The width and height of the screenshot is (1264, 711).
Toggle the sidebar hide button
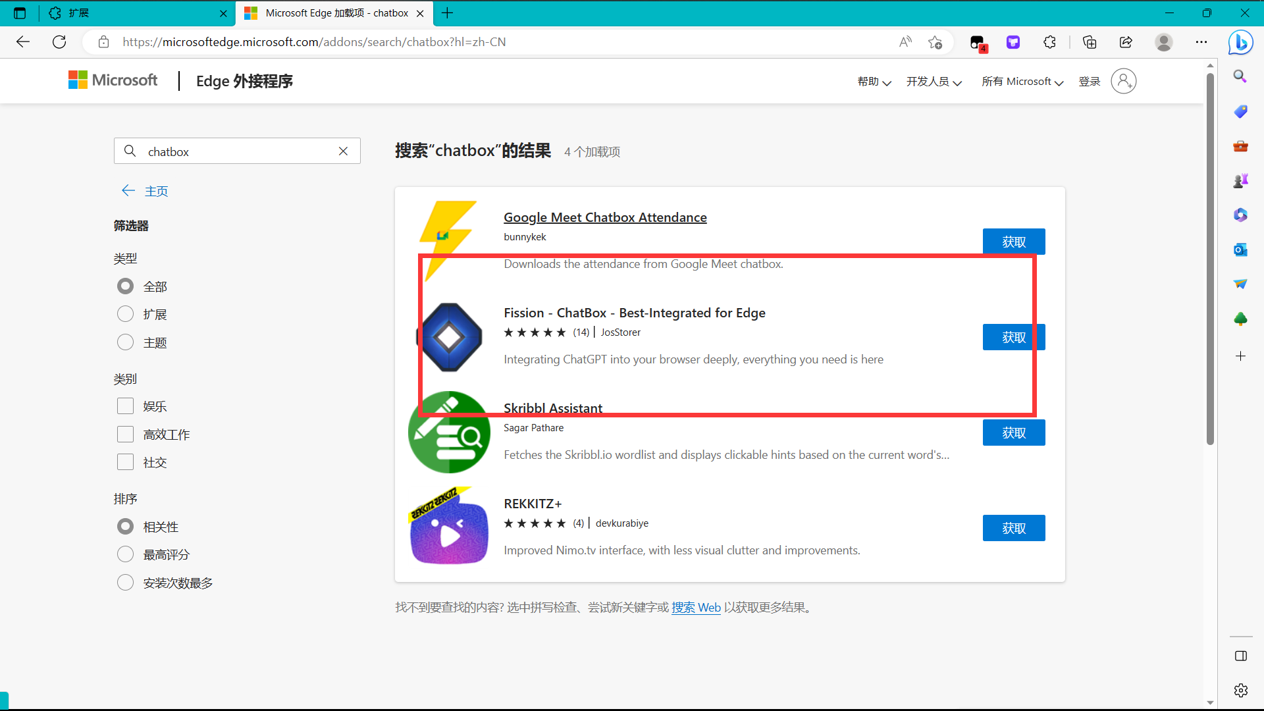tap(1240, 656)
